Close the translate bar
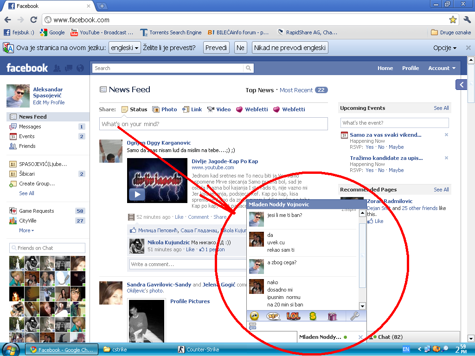 click(468, 48)
